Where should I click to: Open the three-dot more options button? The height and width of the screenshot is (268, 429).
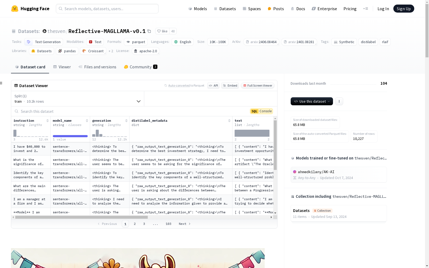[x=339, y=101]
